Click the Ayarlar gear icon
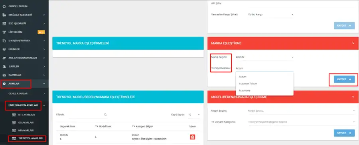This screenshot has height=145, width=359. point(4,84)
